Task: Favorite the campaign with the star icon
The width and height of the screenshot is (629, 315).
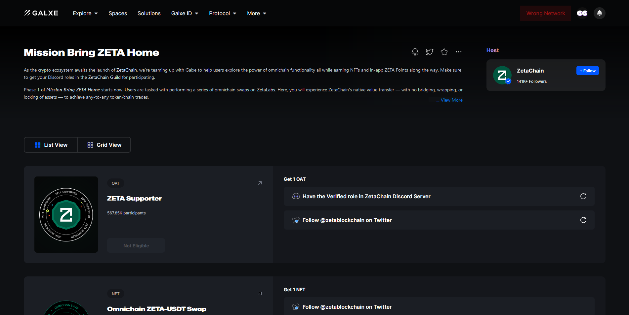Action: click(x=444, y=52)
